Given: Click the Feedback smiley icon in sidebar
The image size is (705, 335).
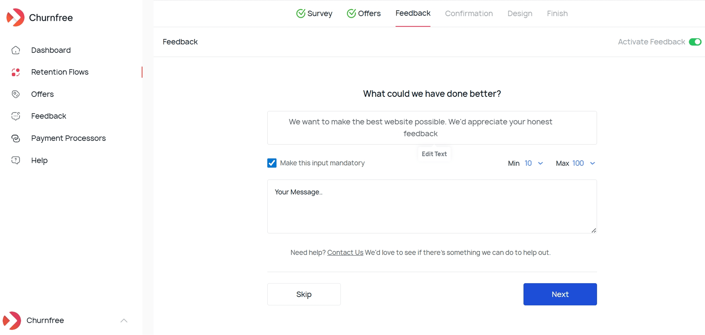Looking at the screenshot, I should coord(16,116).
